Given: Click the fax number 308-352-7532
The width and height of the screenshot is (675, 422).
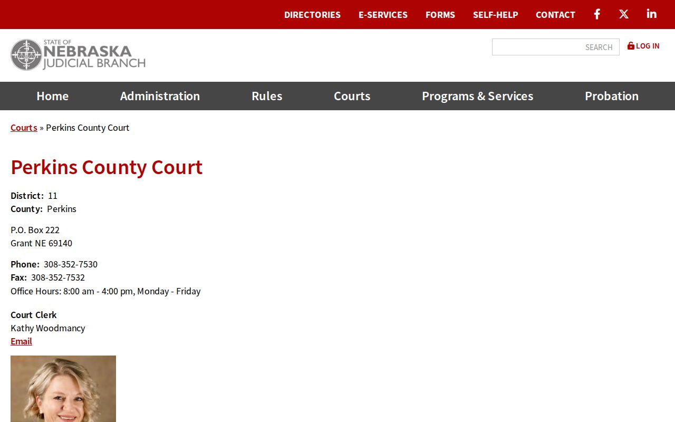Looking at the screenshot, I should point(58,277).
